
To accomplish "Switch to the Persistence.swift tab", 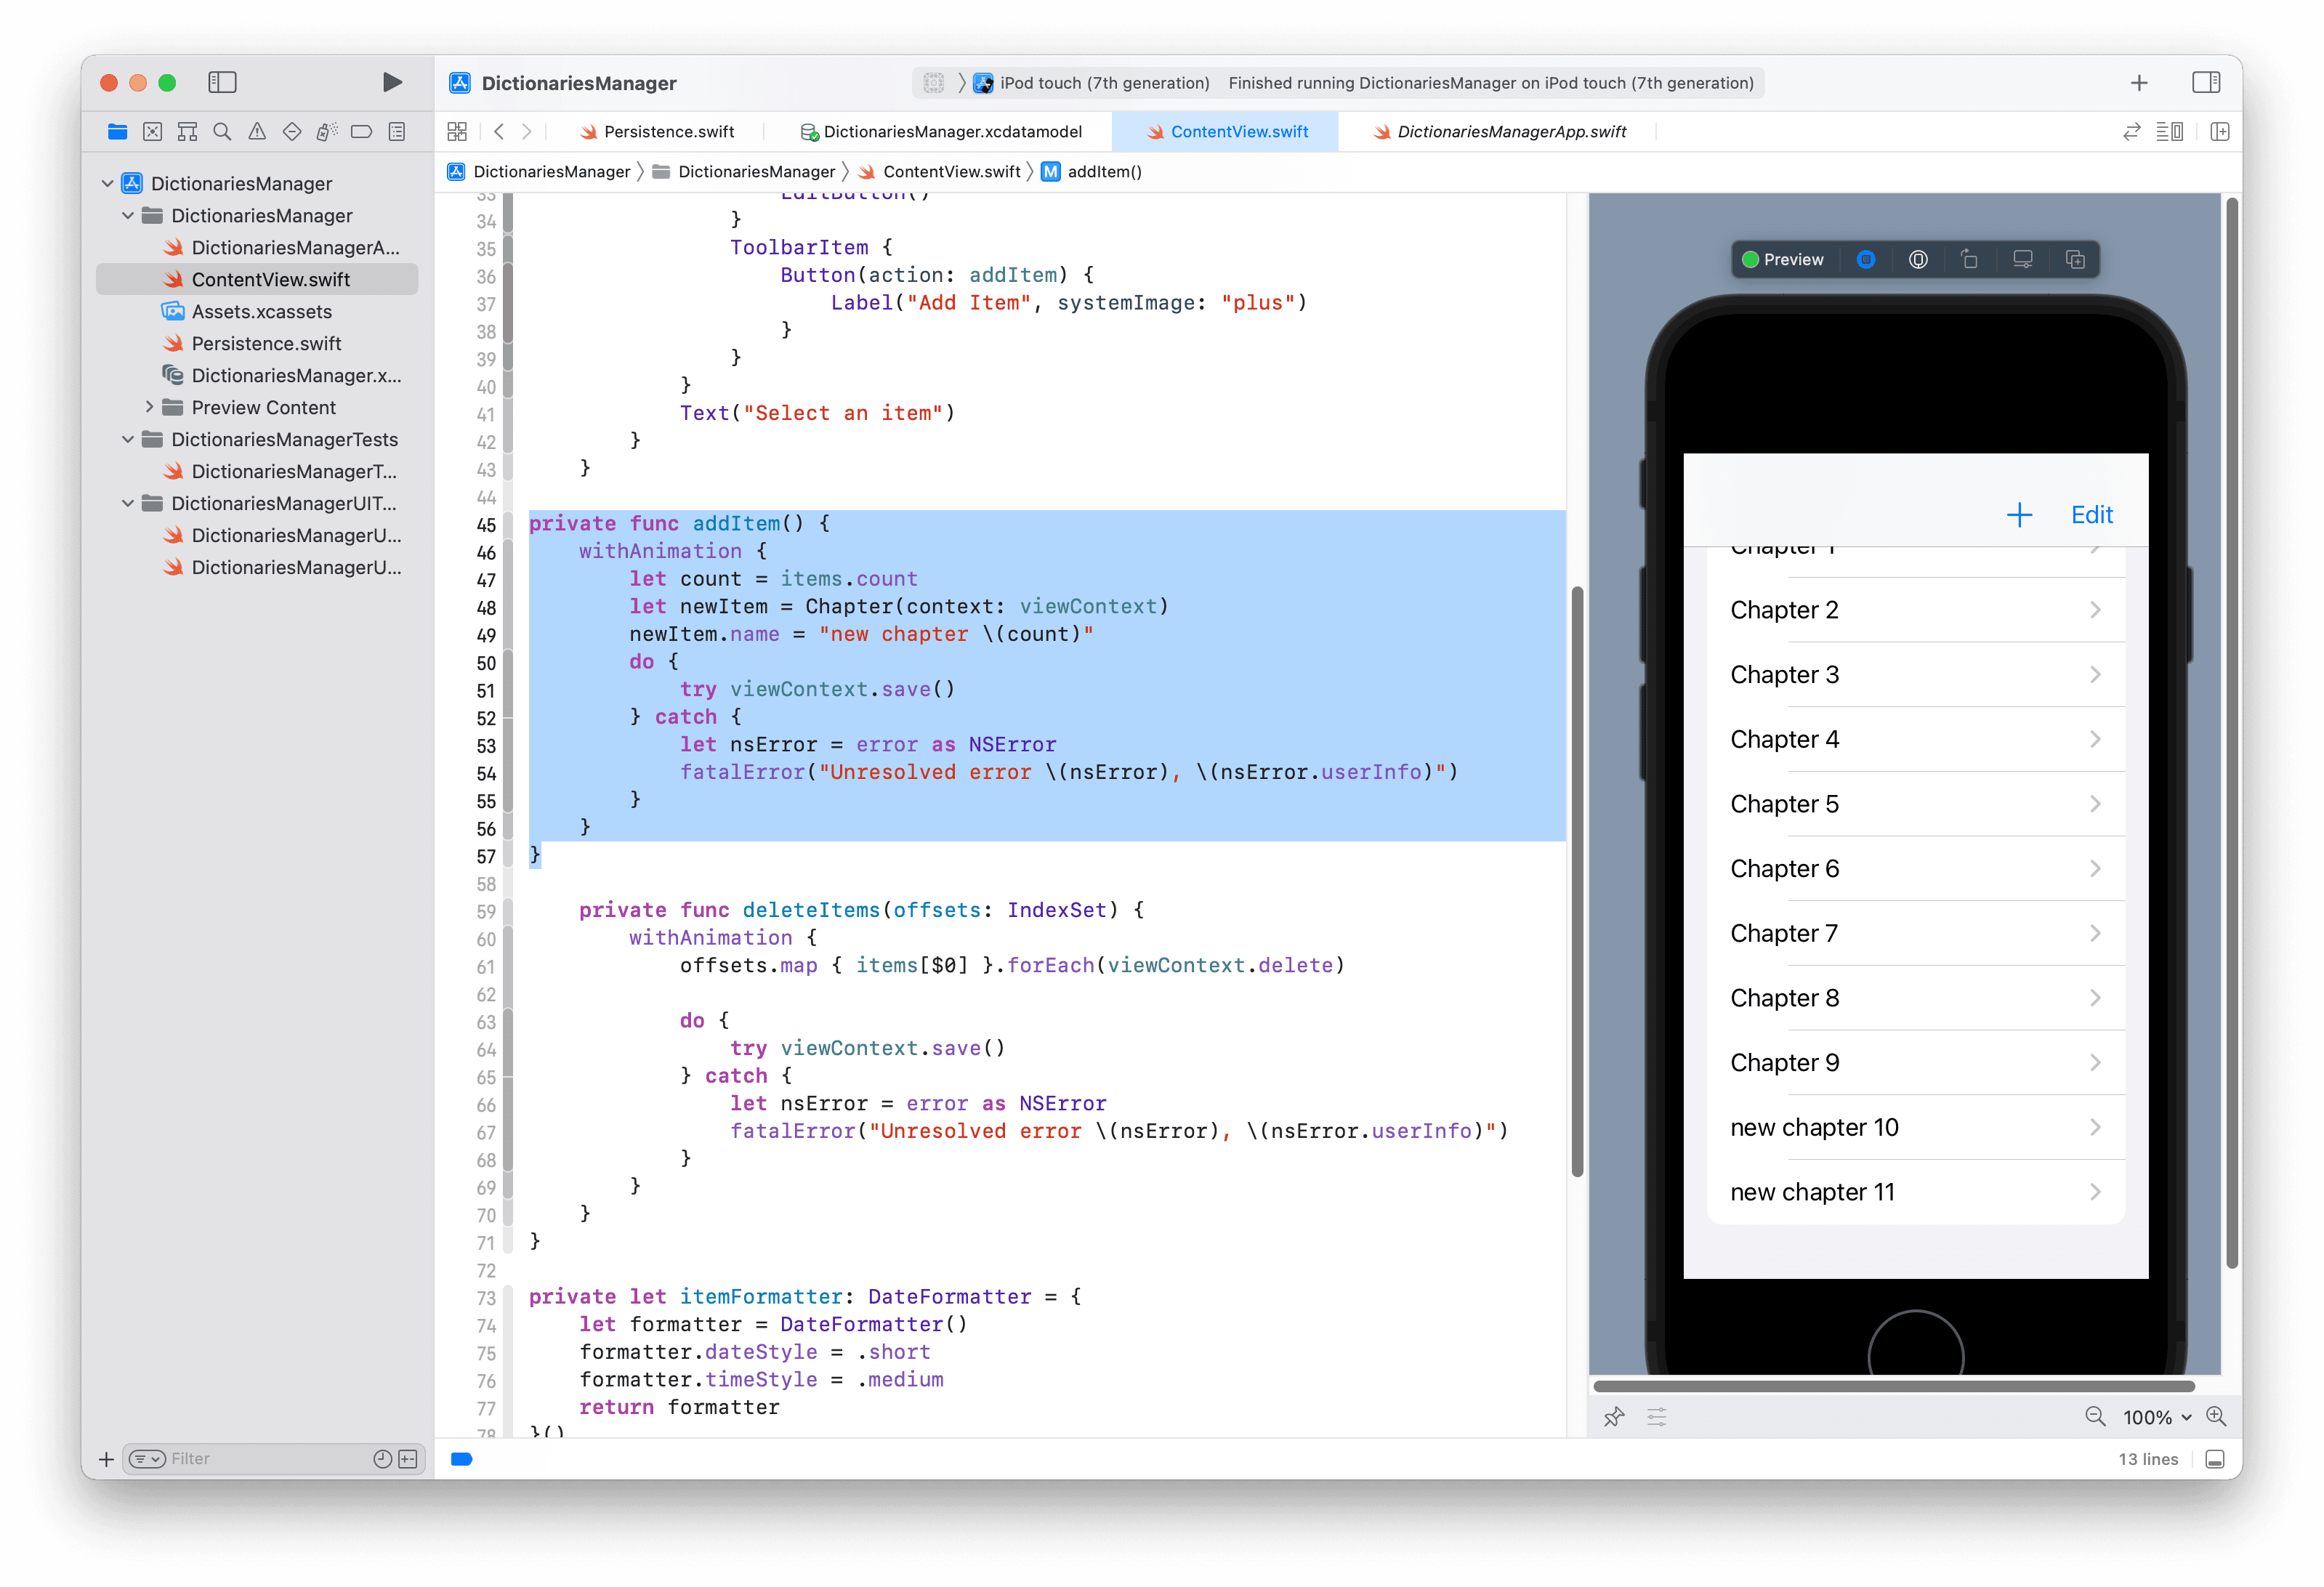I will [656, 131].
